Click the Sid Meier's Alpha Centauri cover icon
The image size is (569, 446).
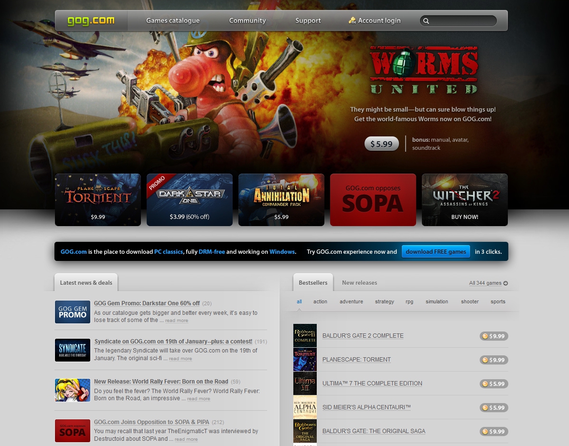point(305,407)
